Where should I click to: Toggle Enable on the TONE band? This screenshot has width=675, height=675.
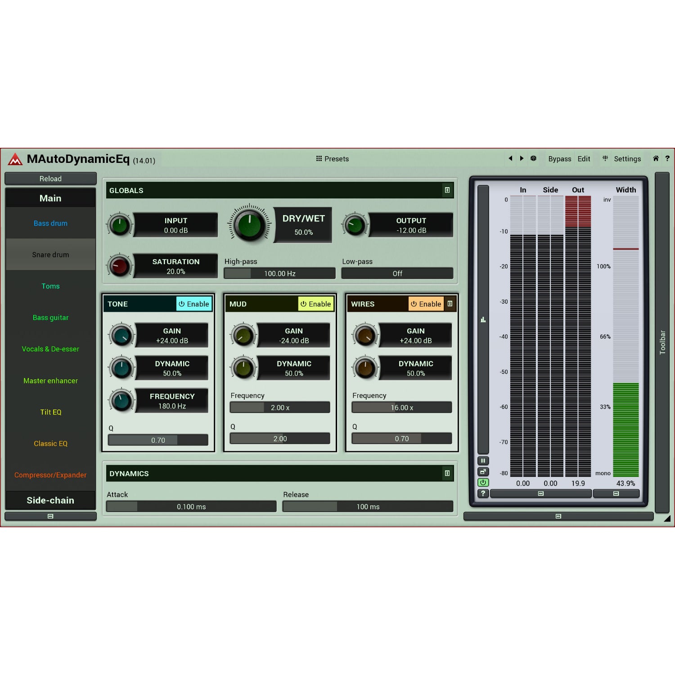click(x=194, y=304)
